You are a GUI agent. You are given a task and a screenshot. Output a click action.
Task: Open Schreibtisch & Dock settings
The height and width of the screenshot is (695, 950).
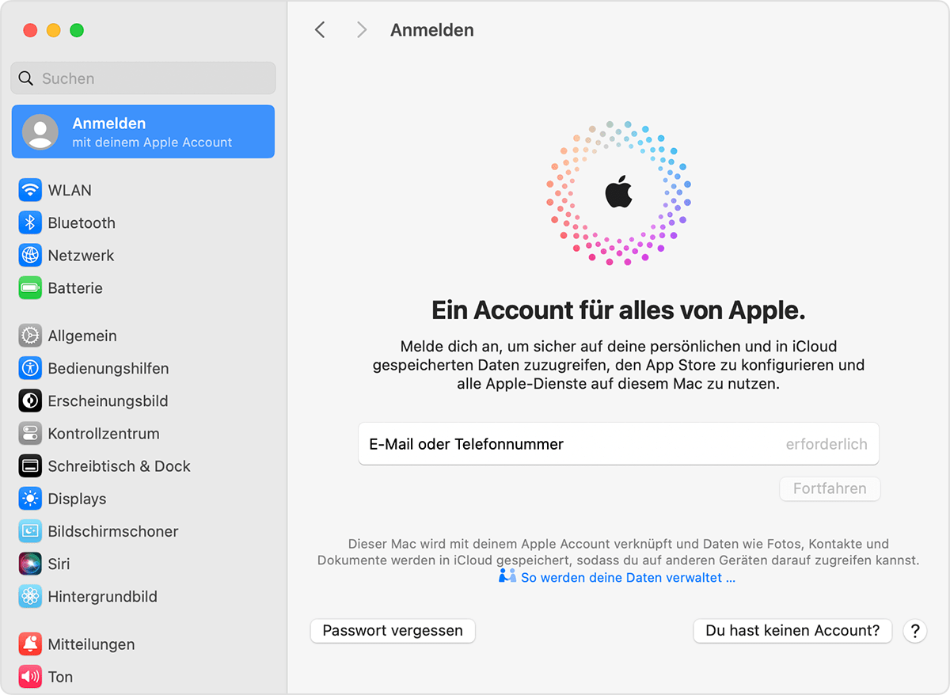[30, 465]
